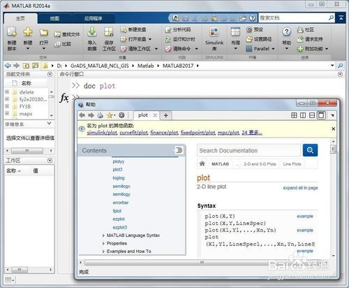Open a new tab in Help browser
Image resolution: width=349 pixels, height=288 pixels.
(x=165, y=115)
